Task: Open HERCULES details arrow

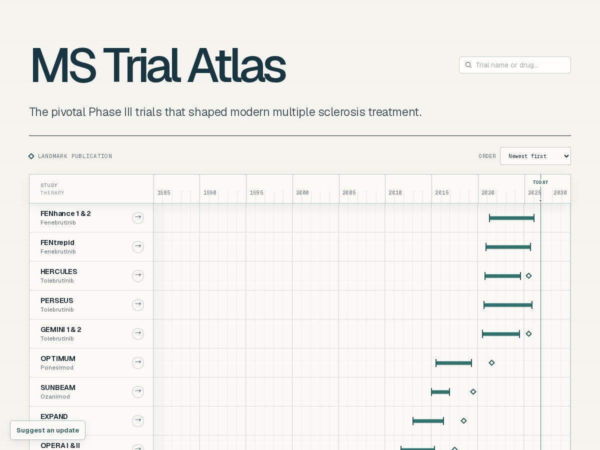Action: click(x=138, y=275)
